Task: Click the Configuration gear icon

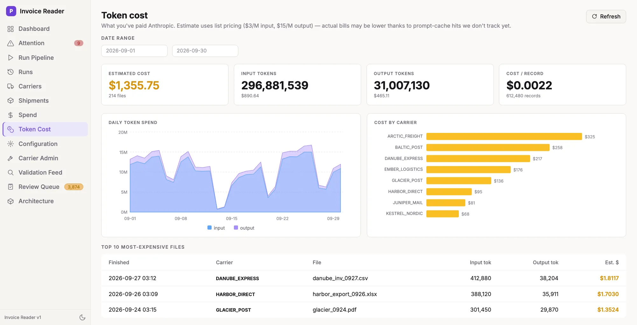Action: coord(10,144)
